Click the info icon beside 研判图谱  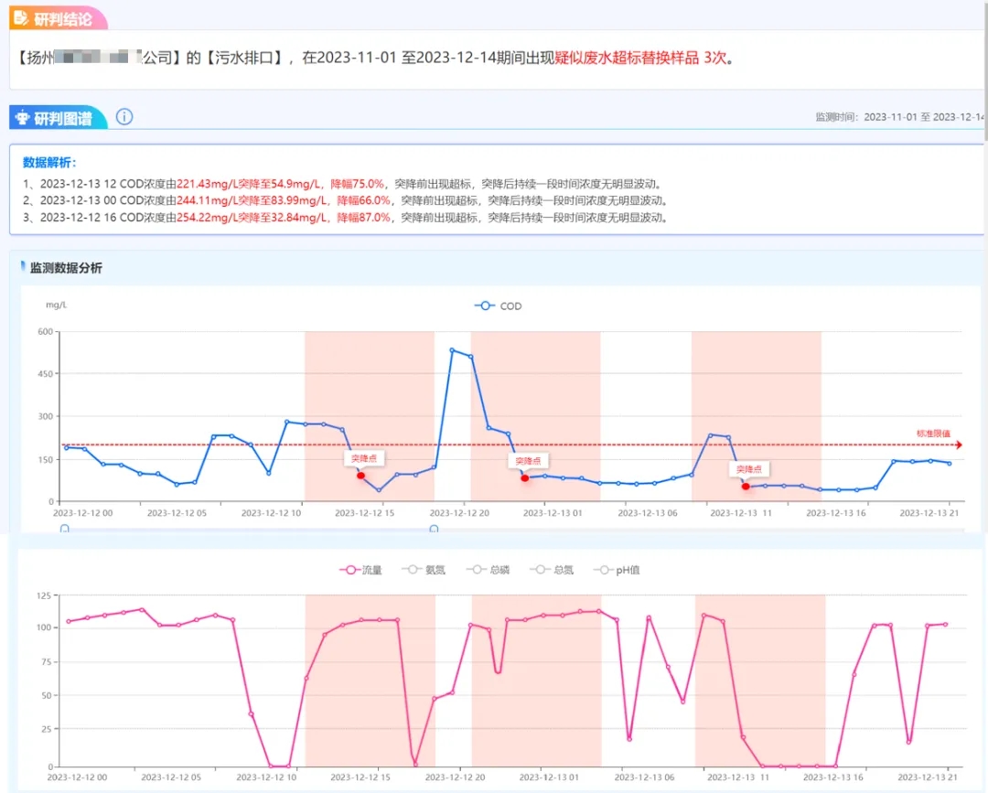click(124, 117)
